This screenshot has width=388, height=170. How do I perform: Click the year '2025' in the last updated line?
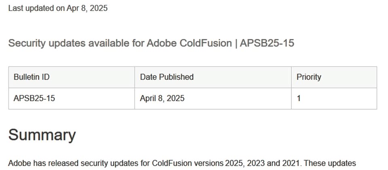pyautogui.click(x=99, y=8)
